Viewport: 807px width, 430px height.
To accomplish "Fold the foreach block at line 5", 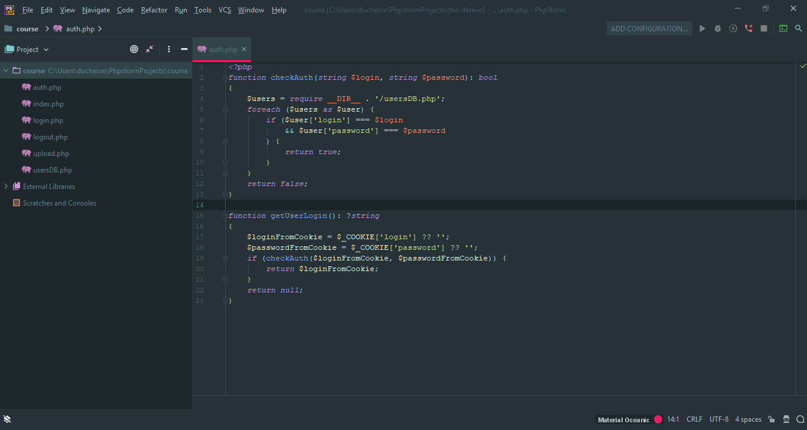I will 226,109.
